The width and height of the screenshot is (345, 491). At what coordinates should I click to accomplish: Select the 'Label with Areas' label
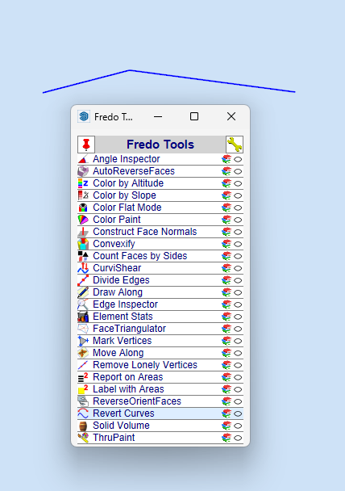(x=128, y=389)
